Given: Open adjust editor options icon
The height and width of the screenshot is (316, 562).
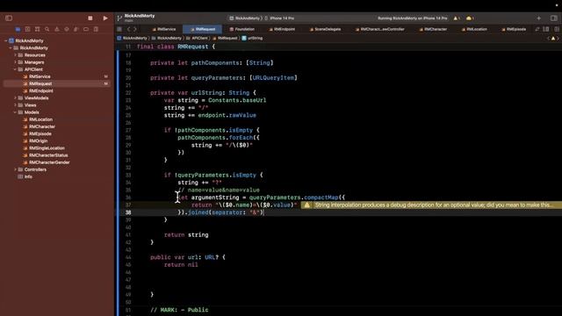Looking at the screenshot, I should pos(546,29).
